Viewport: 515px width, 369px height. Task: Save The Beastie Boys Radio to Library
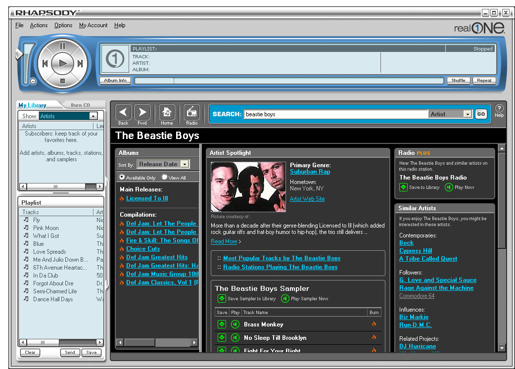pyautogui.click(x=403, y=187)
